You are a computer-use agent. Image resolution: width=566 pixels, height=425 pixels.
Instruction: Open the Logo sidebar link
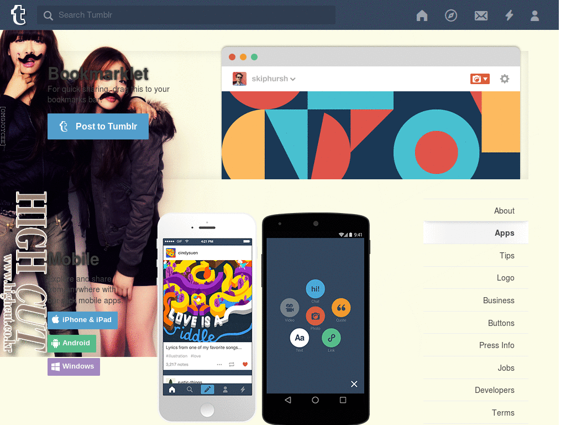(x=505, y=278)
